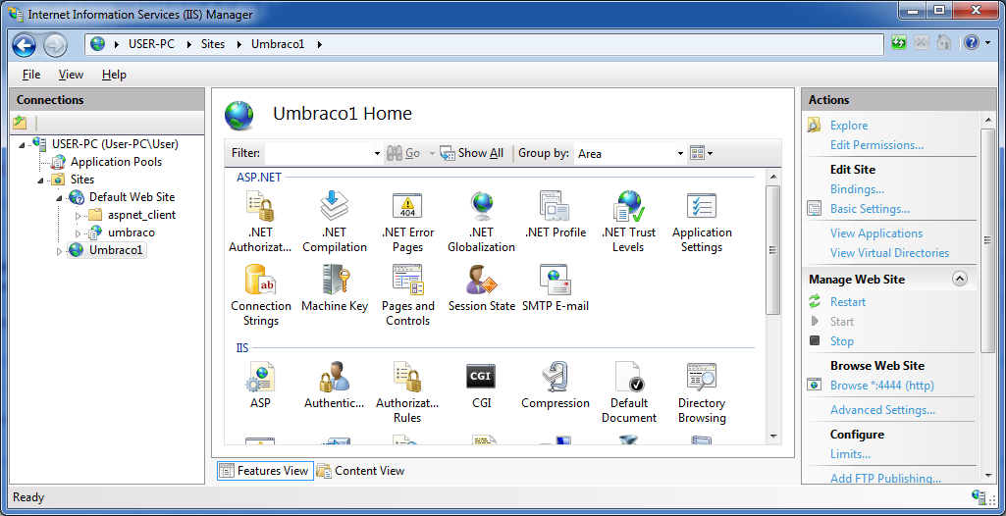
Task: Collapse the Default Web Site node
Action: 59,197
